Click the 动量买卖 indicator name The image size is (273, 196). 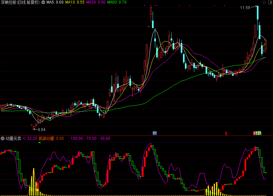pos(13,138)
